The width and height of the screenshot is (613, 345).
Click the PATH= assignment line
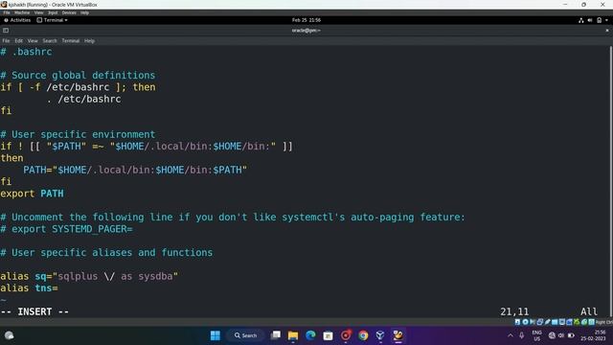[x=135, y=170]
